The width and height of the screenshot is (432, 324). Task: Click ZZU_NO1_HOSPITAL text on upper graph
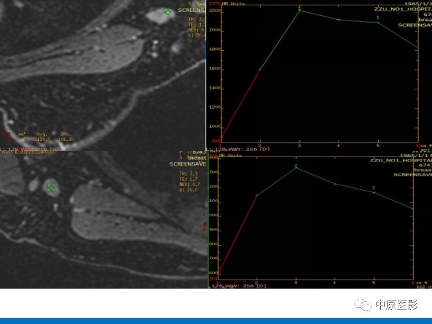click(403, 9)
